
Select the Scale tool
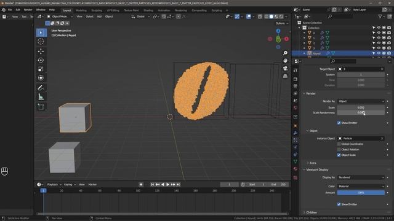(x=41, y=69)
